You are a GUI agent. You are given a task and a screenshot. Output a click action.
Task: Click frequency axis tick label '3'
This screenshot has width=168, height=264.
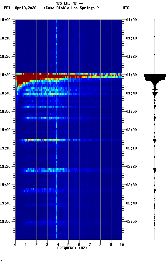[47, 245]
